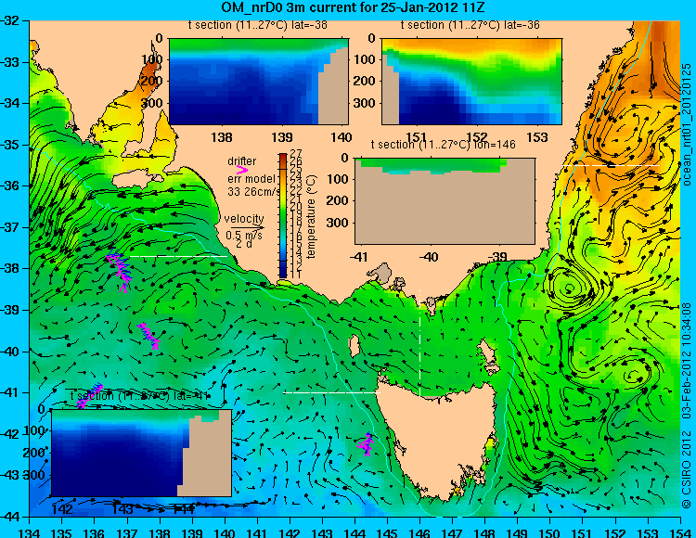Click the '0.5 m/s' velocity scale text
Viewport: 696px width, 538px height.
[x=244, y=236]
